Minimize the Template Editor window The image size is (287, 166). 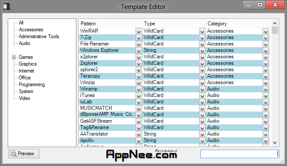pos(248,5)
